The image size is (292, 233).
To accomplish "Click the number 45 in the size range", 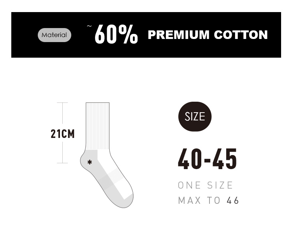I will (225, 159).
